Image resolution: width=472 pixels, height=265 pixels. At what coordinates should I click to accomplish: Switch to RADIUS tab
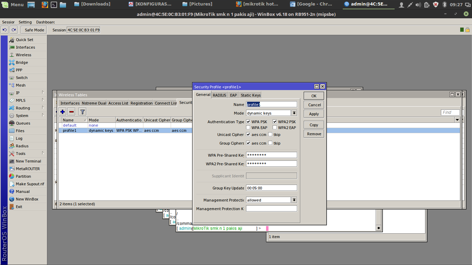tap(219, 95)
